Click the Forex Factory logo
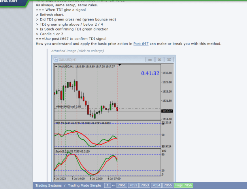This screenshot has width=247, height=189. coord(13,3)
